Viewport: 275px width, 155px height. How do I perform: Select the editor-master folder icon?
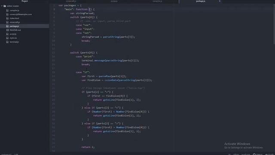click(5, 6)
